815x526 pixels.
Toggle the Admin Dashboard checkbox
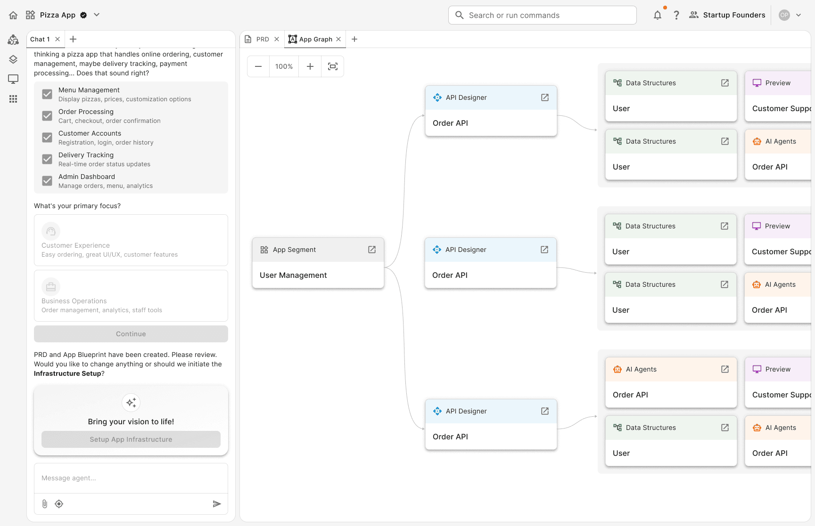tap(47, 181)
